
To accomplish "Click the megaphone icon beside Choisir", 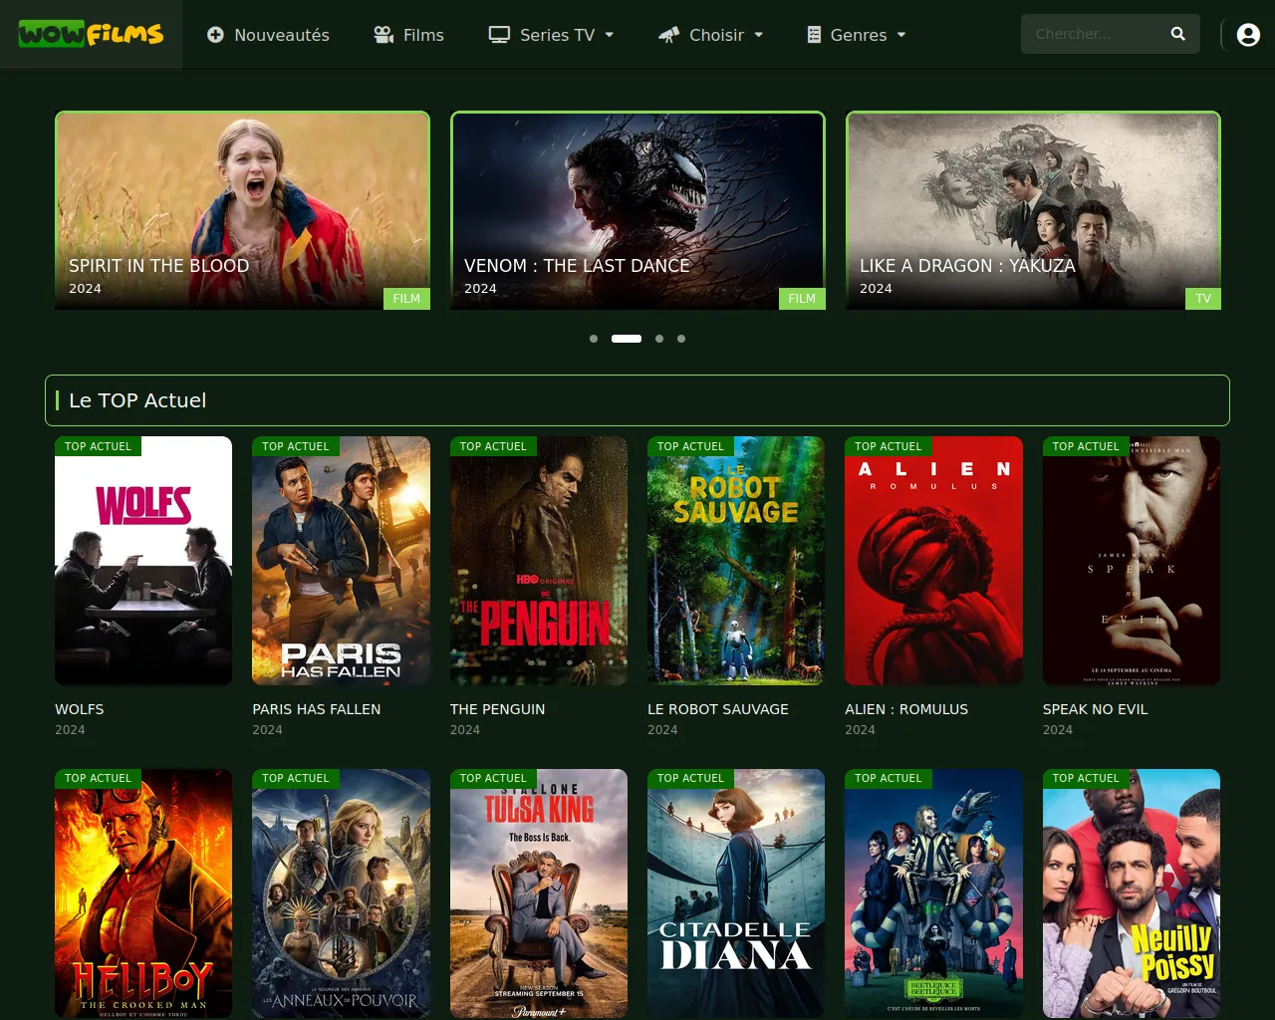I will (668, 35).
